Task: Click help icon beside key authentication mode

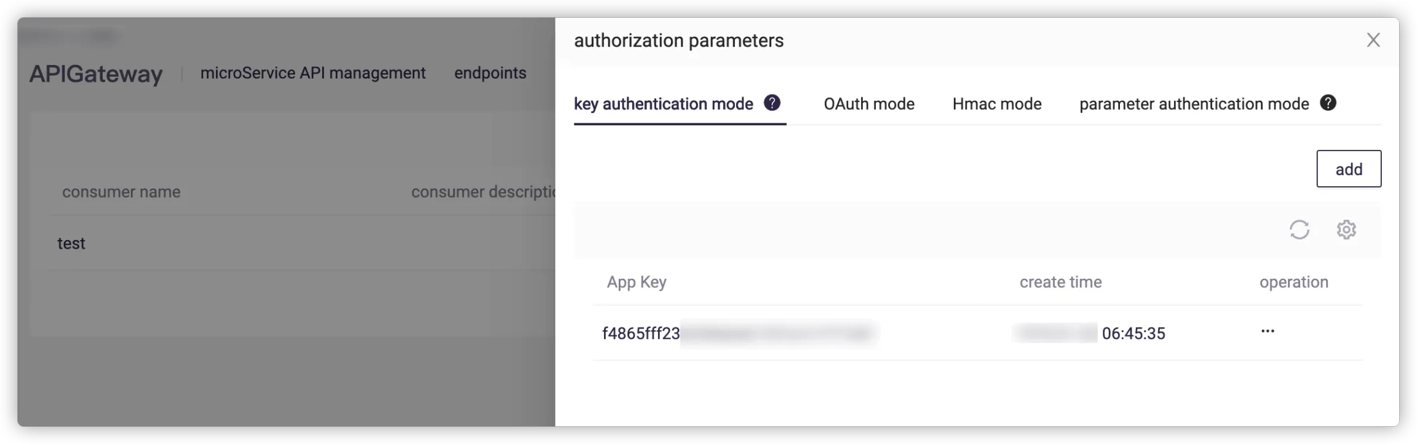Action: (x=772, y=103)
